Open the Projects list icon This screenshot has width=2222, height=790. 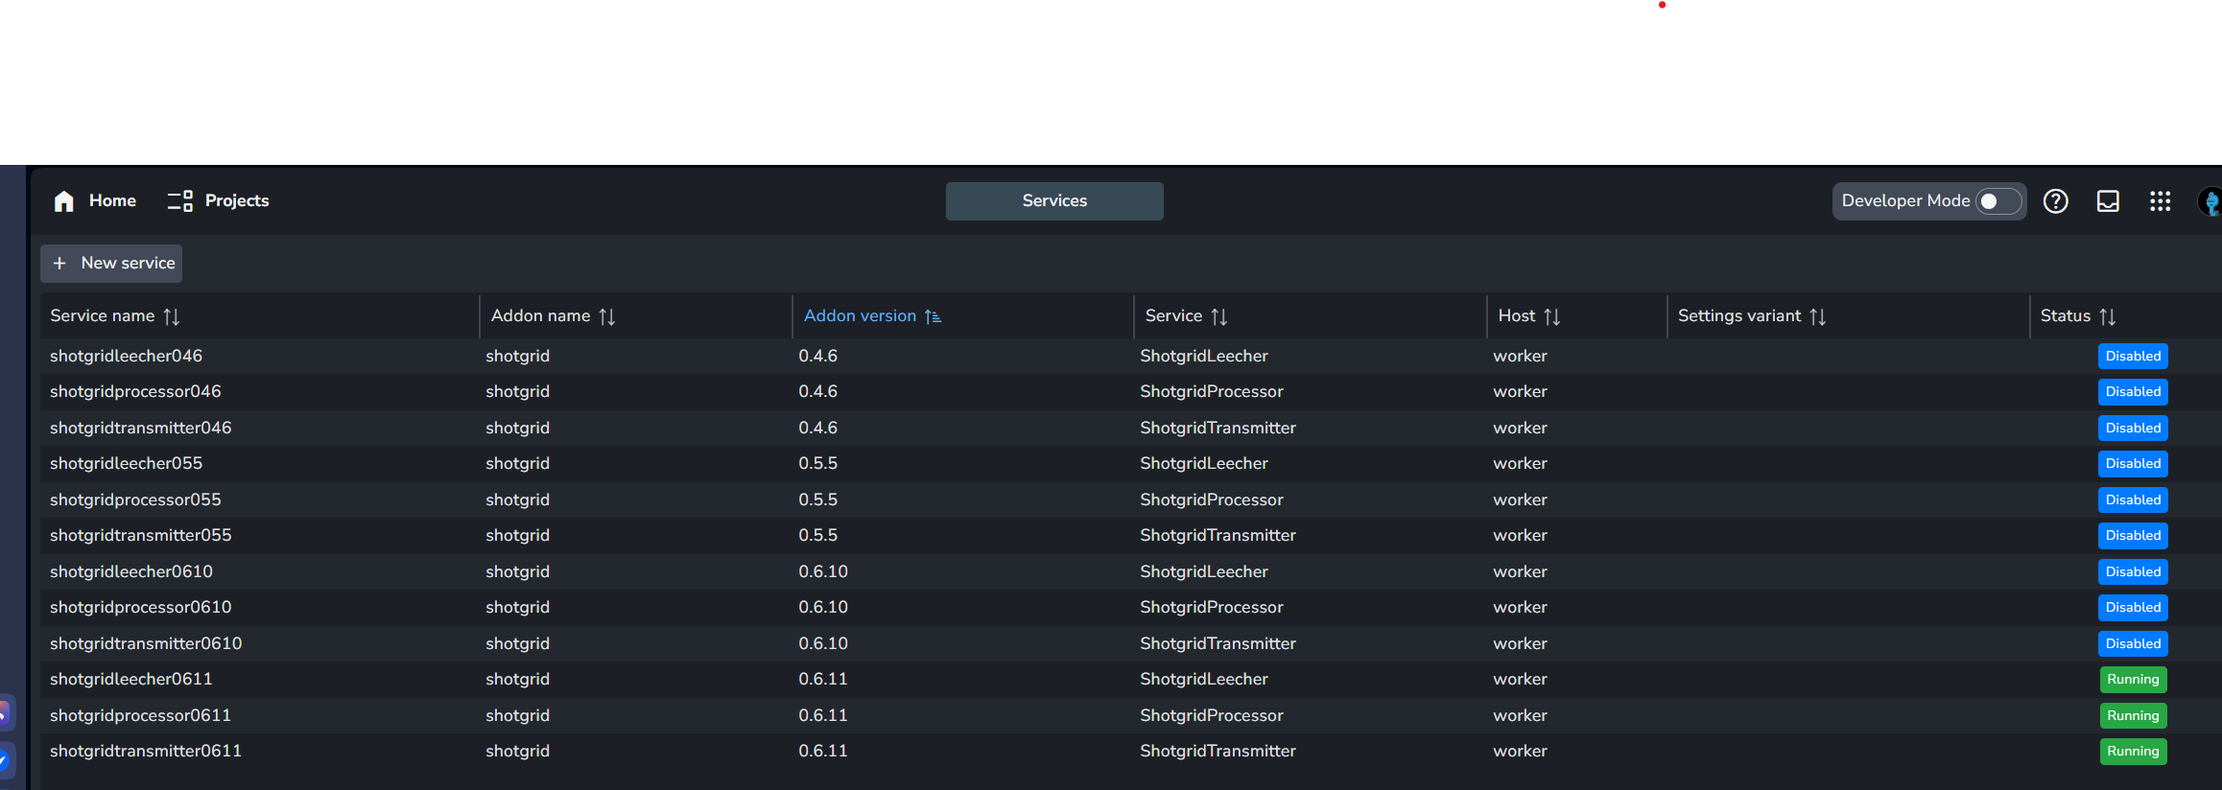point(179,201)
